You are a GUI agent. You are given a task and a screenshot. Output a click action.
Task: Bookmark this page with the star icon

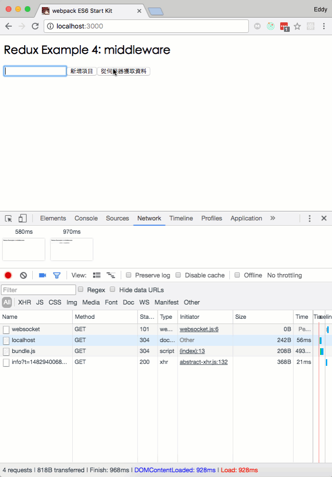click(x=297, y=27)
